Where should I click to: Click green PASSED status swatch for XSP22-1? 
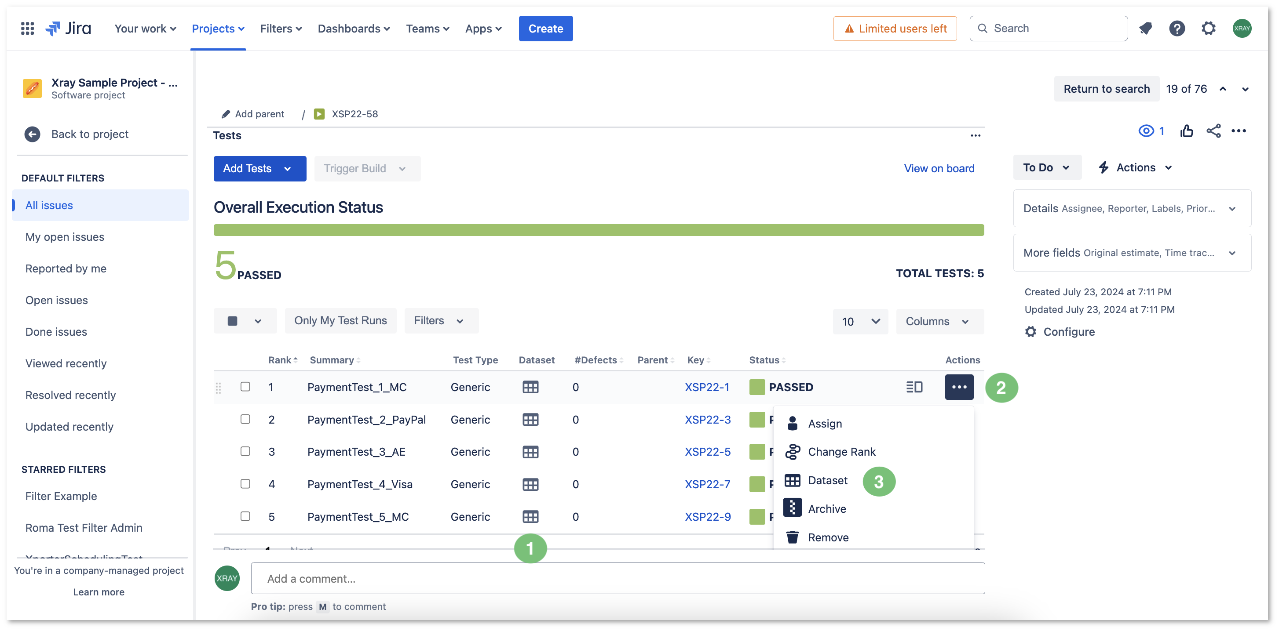[756, 387]
